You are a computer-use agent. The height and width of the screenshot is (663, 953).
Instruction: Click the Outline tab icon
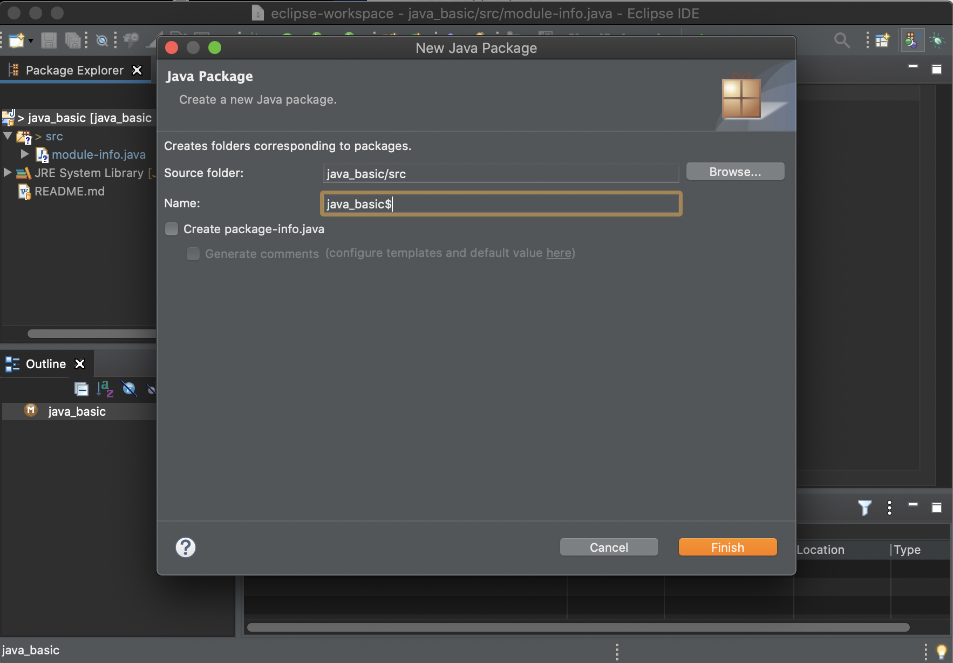pos(12,364)
